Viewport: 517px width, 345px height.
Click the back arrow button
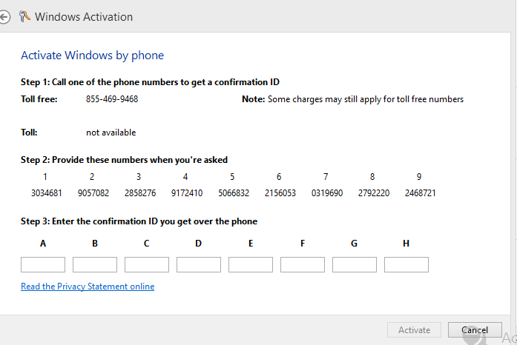click(4, 16)
